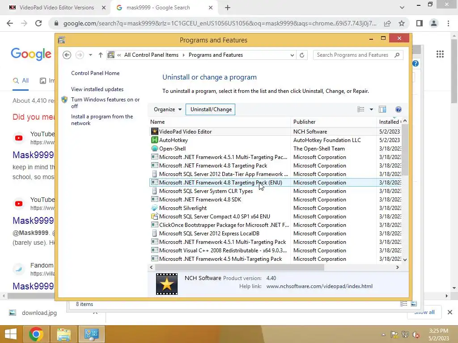Screen dimensions: 458x343
Task: Open Control Panel Home link
Action: (95, 73)
